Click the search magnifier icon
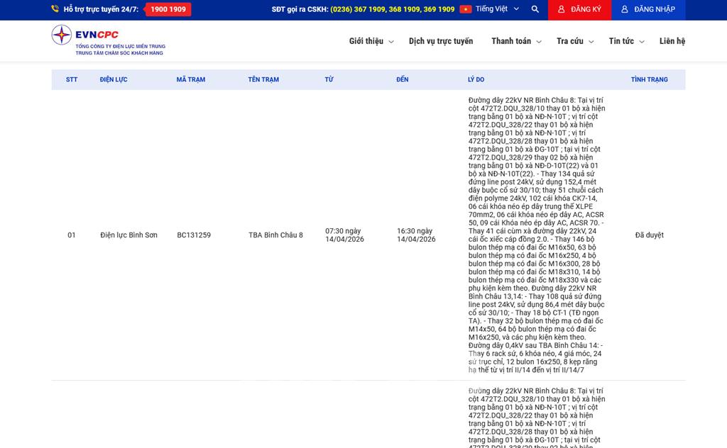Viewport: 727px width, 448px height. click(x=535, y=9)
